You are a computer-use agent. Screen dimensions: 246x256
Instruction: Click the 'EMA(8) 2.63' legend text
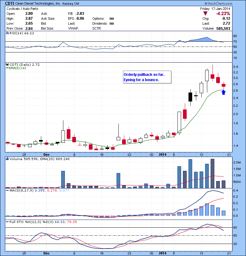tap(18, 68)
